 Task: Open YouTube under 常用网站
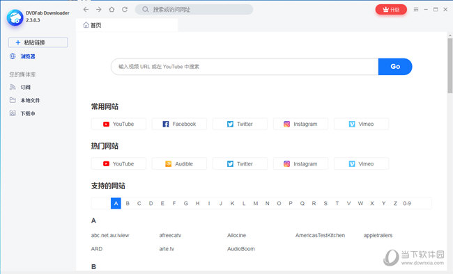point(118,124)
